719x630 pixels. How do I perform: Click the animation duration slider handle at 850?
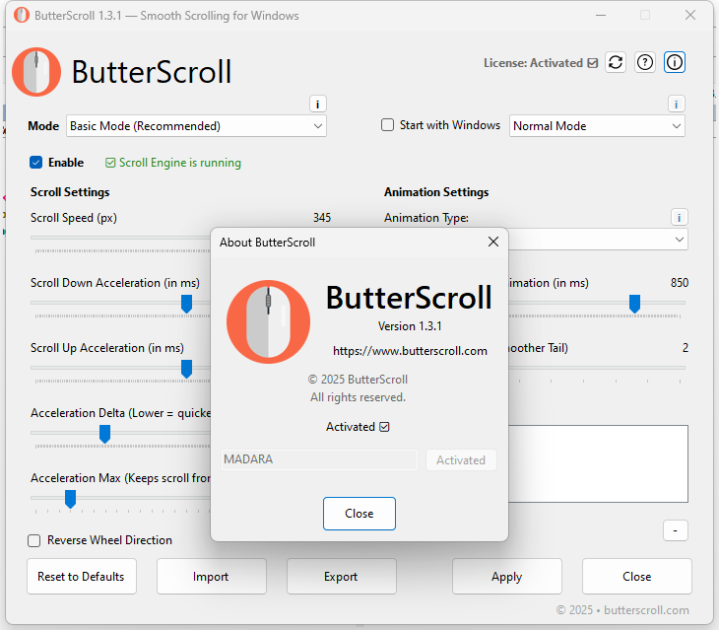coord(634,304)
